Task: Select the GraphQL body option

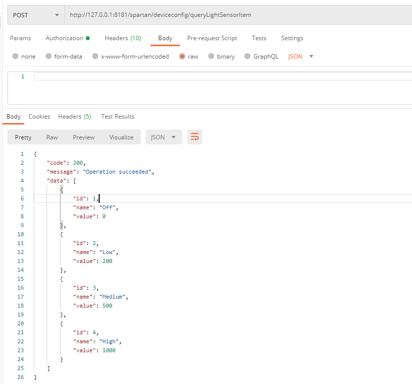Action: (x=248, y=57)
